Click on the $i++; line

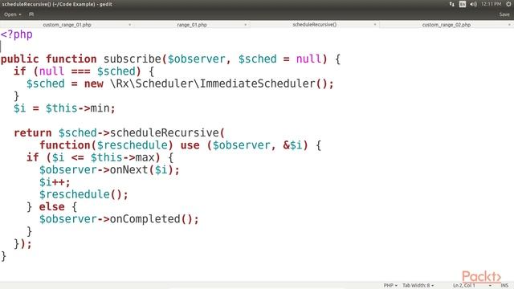click(55, 182)
